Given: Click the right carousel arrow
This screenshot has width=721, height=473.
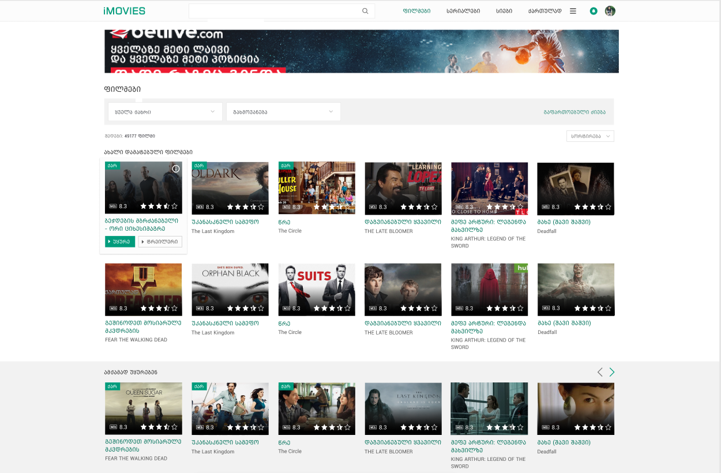Looking at the screenshot, I should click(612, 372).
